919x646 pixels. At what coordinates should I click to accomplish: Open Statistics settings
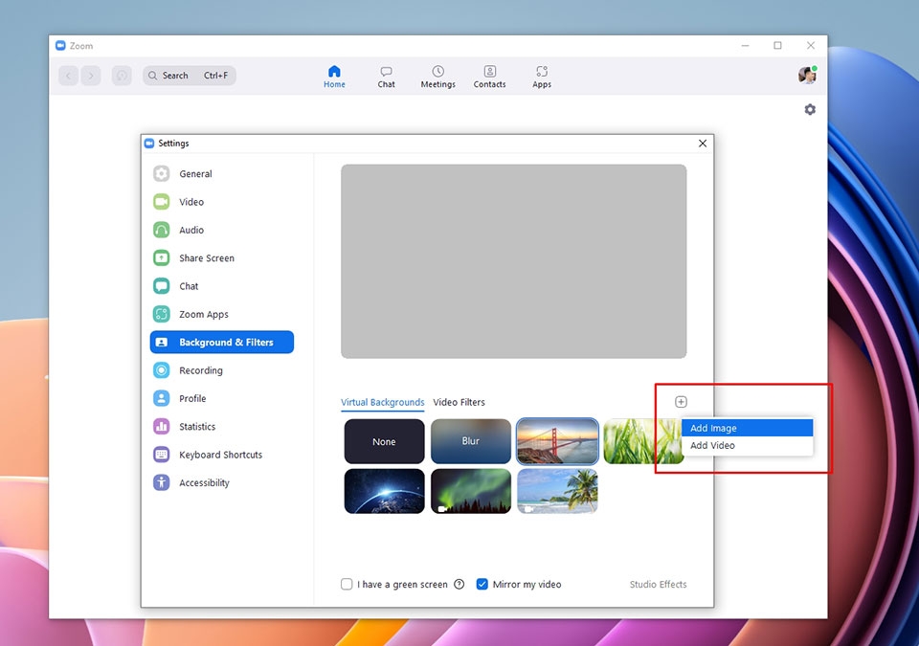click(x=223, y=428)
